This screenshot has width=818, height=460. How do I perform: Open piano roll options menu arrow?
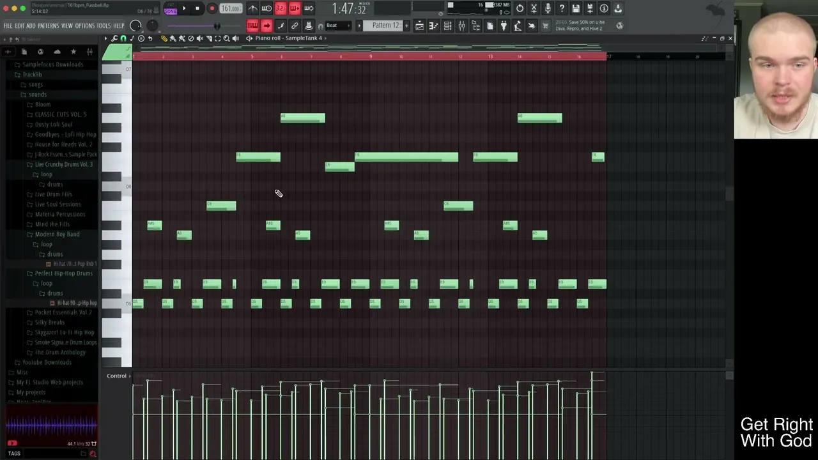(x=106, y=38)
